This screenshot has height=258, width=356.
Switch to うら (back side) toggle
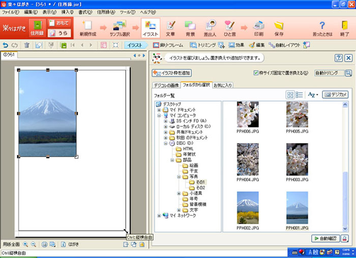(x=59, y=33)
